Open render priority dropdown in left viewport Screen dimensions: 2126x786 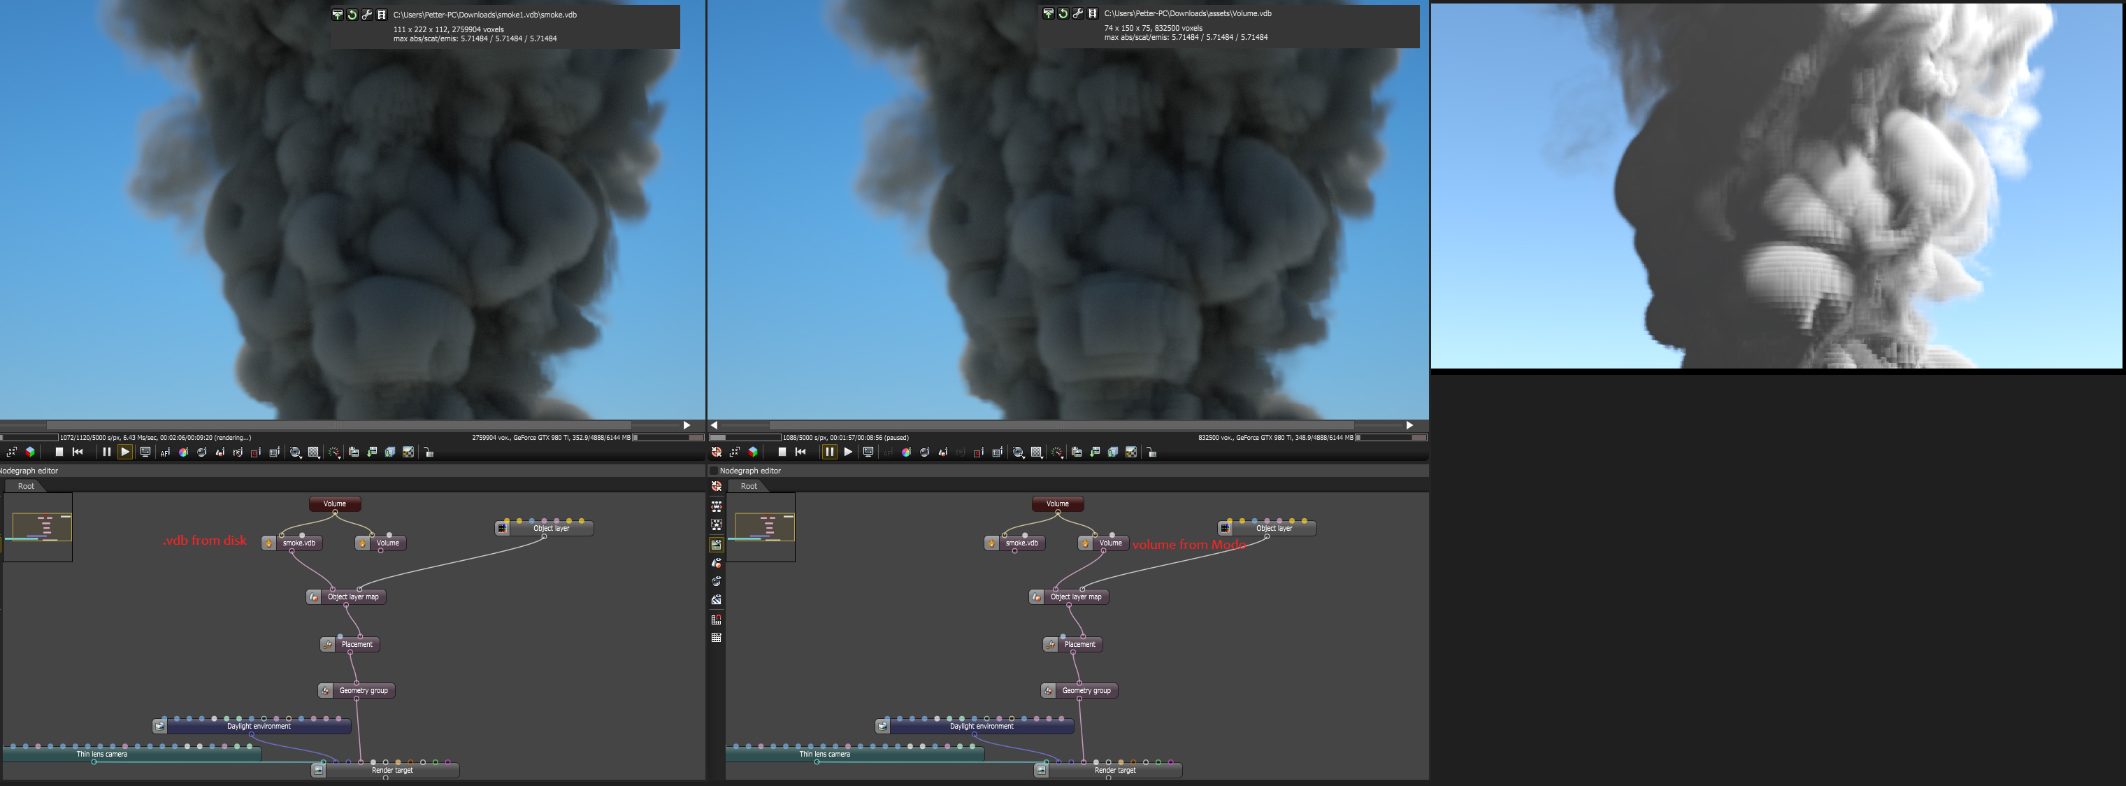334,452
